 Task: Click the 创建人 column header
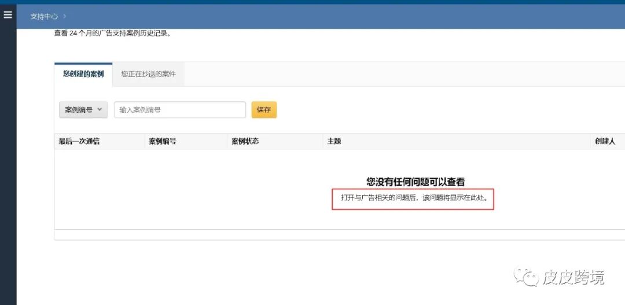point(605,142)
